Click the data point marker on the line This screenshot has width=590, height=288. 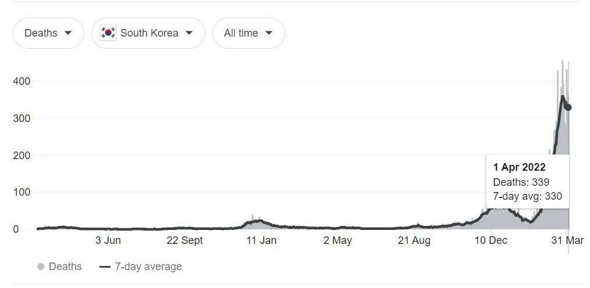[568, 107]
